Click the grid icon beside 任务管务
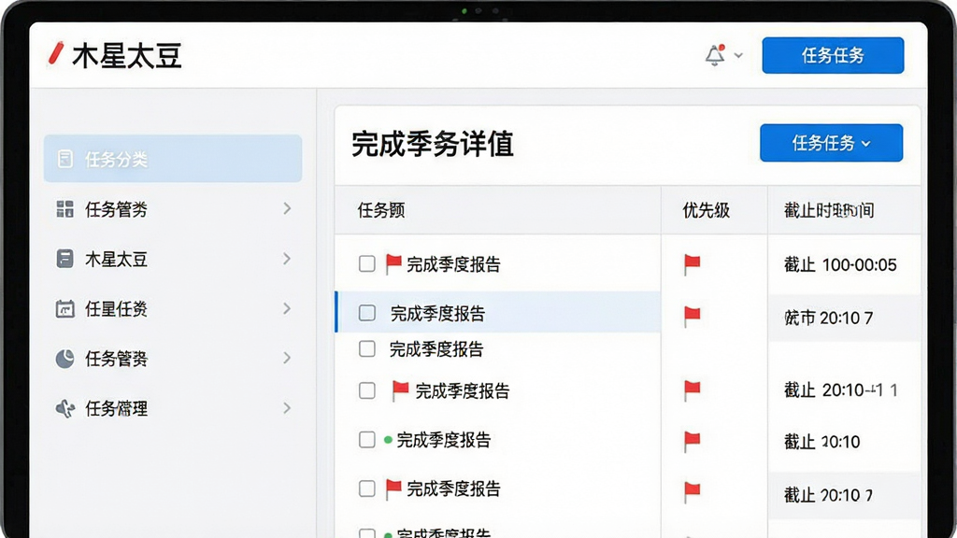 64,208
